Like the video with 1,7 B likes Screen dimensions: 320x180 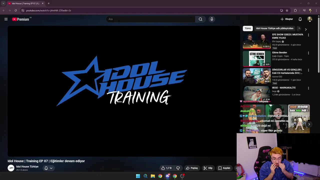166,168
